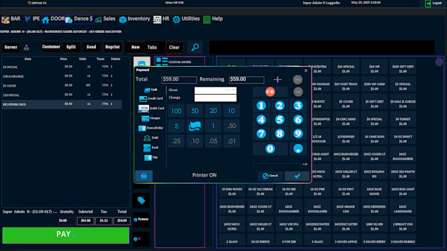Click the Clear button
This screenshot has width=447, height=251.
[174, 47]
